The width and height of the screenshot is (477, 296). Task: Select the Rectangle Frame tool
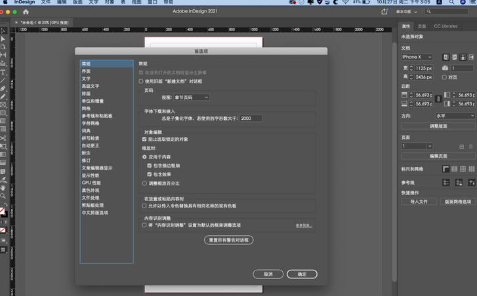tap(3, 105)
